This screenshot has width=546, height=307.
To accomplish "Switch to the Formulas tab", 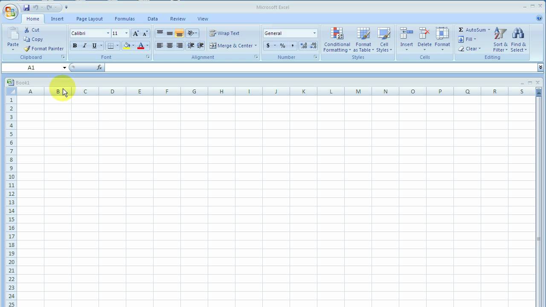I will [x=125, y=19].
